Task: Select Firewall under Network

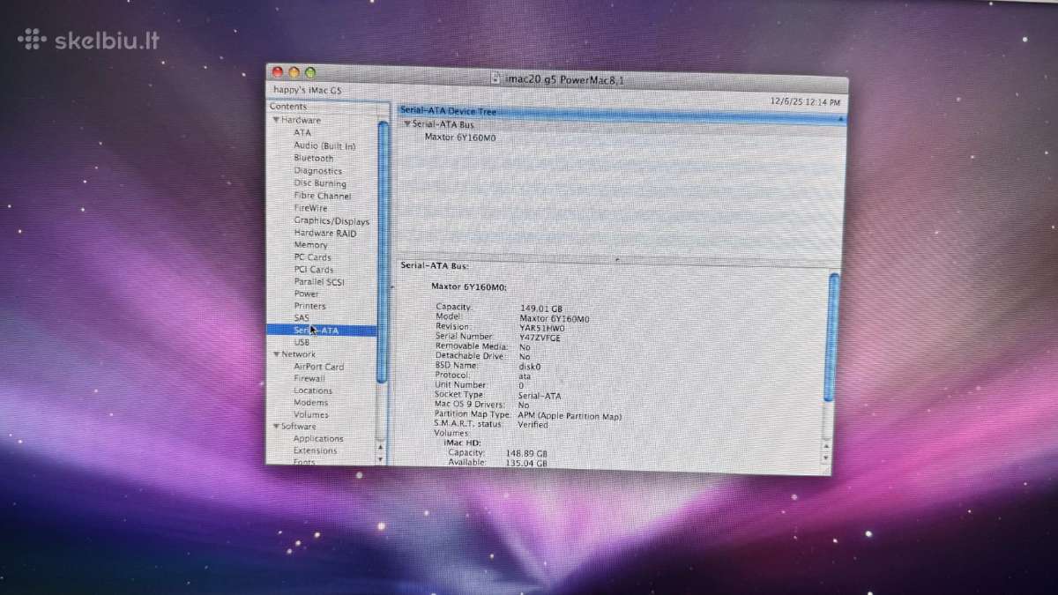Action: (309, 378)
